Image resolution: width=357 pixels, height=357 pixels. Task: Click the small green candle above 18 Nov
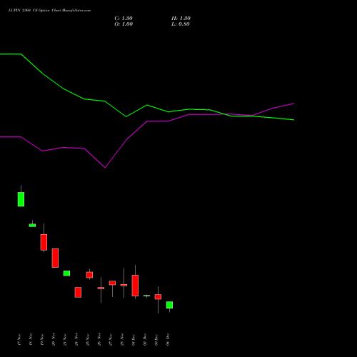point(32,225)
